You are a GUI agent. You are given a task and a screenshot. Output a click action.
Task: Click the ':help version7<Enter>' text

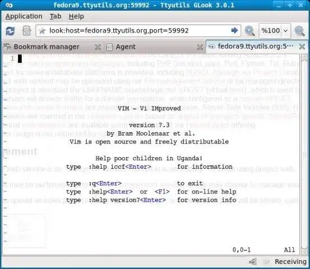click(x=127, y=200)
